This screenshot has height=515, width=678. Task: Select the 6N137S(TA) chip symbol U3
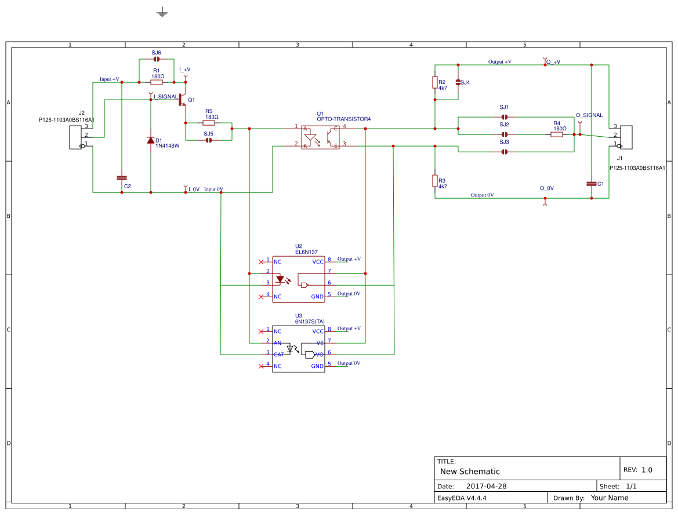[x=298, y=348]
